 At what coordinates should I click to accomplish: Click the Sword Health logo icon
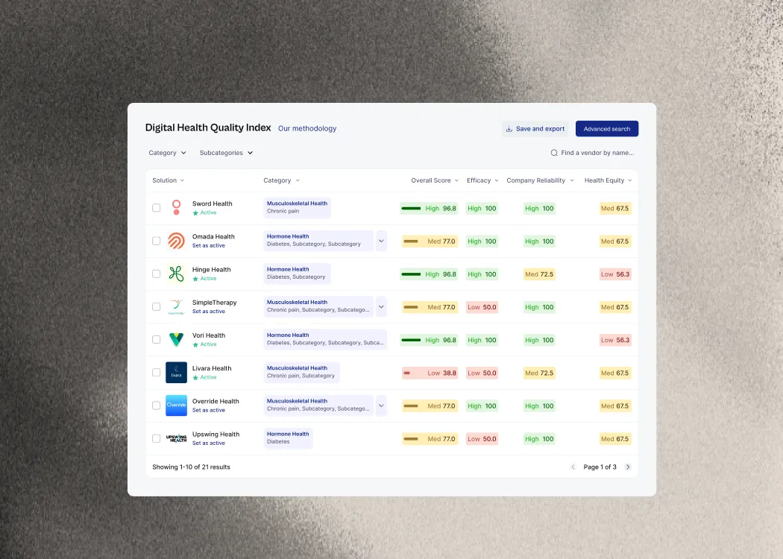[x=176, y=208]
